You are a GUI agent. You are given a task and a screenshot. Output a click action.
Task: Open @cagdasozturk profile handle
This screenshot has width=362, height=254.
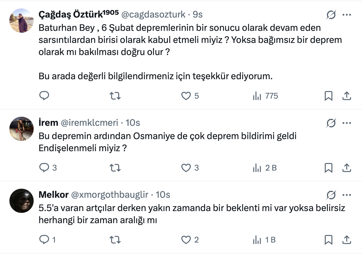(153, 14)
